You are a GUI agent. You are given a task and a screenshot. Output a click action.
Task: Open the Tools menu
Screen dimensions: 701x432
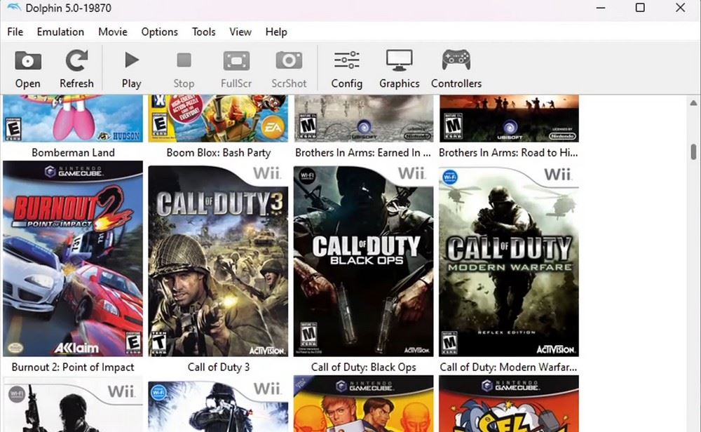pos(204,32)
